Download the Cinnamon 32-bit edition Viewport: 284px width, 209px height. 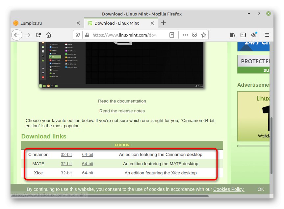66,154
